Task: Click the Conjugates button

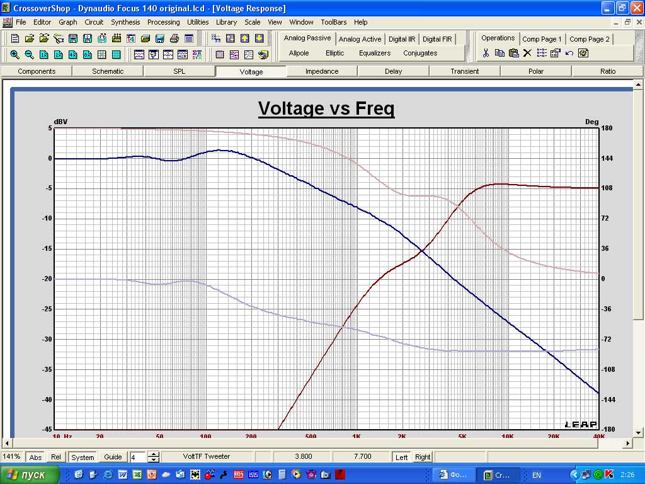Action: [420, 53]
